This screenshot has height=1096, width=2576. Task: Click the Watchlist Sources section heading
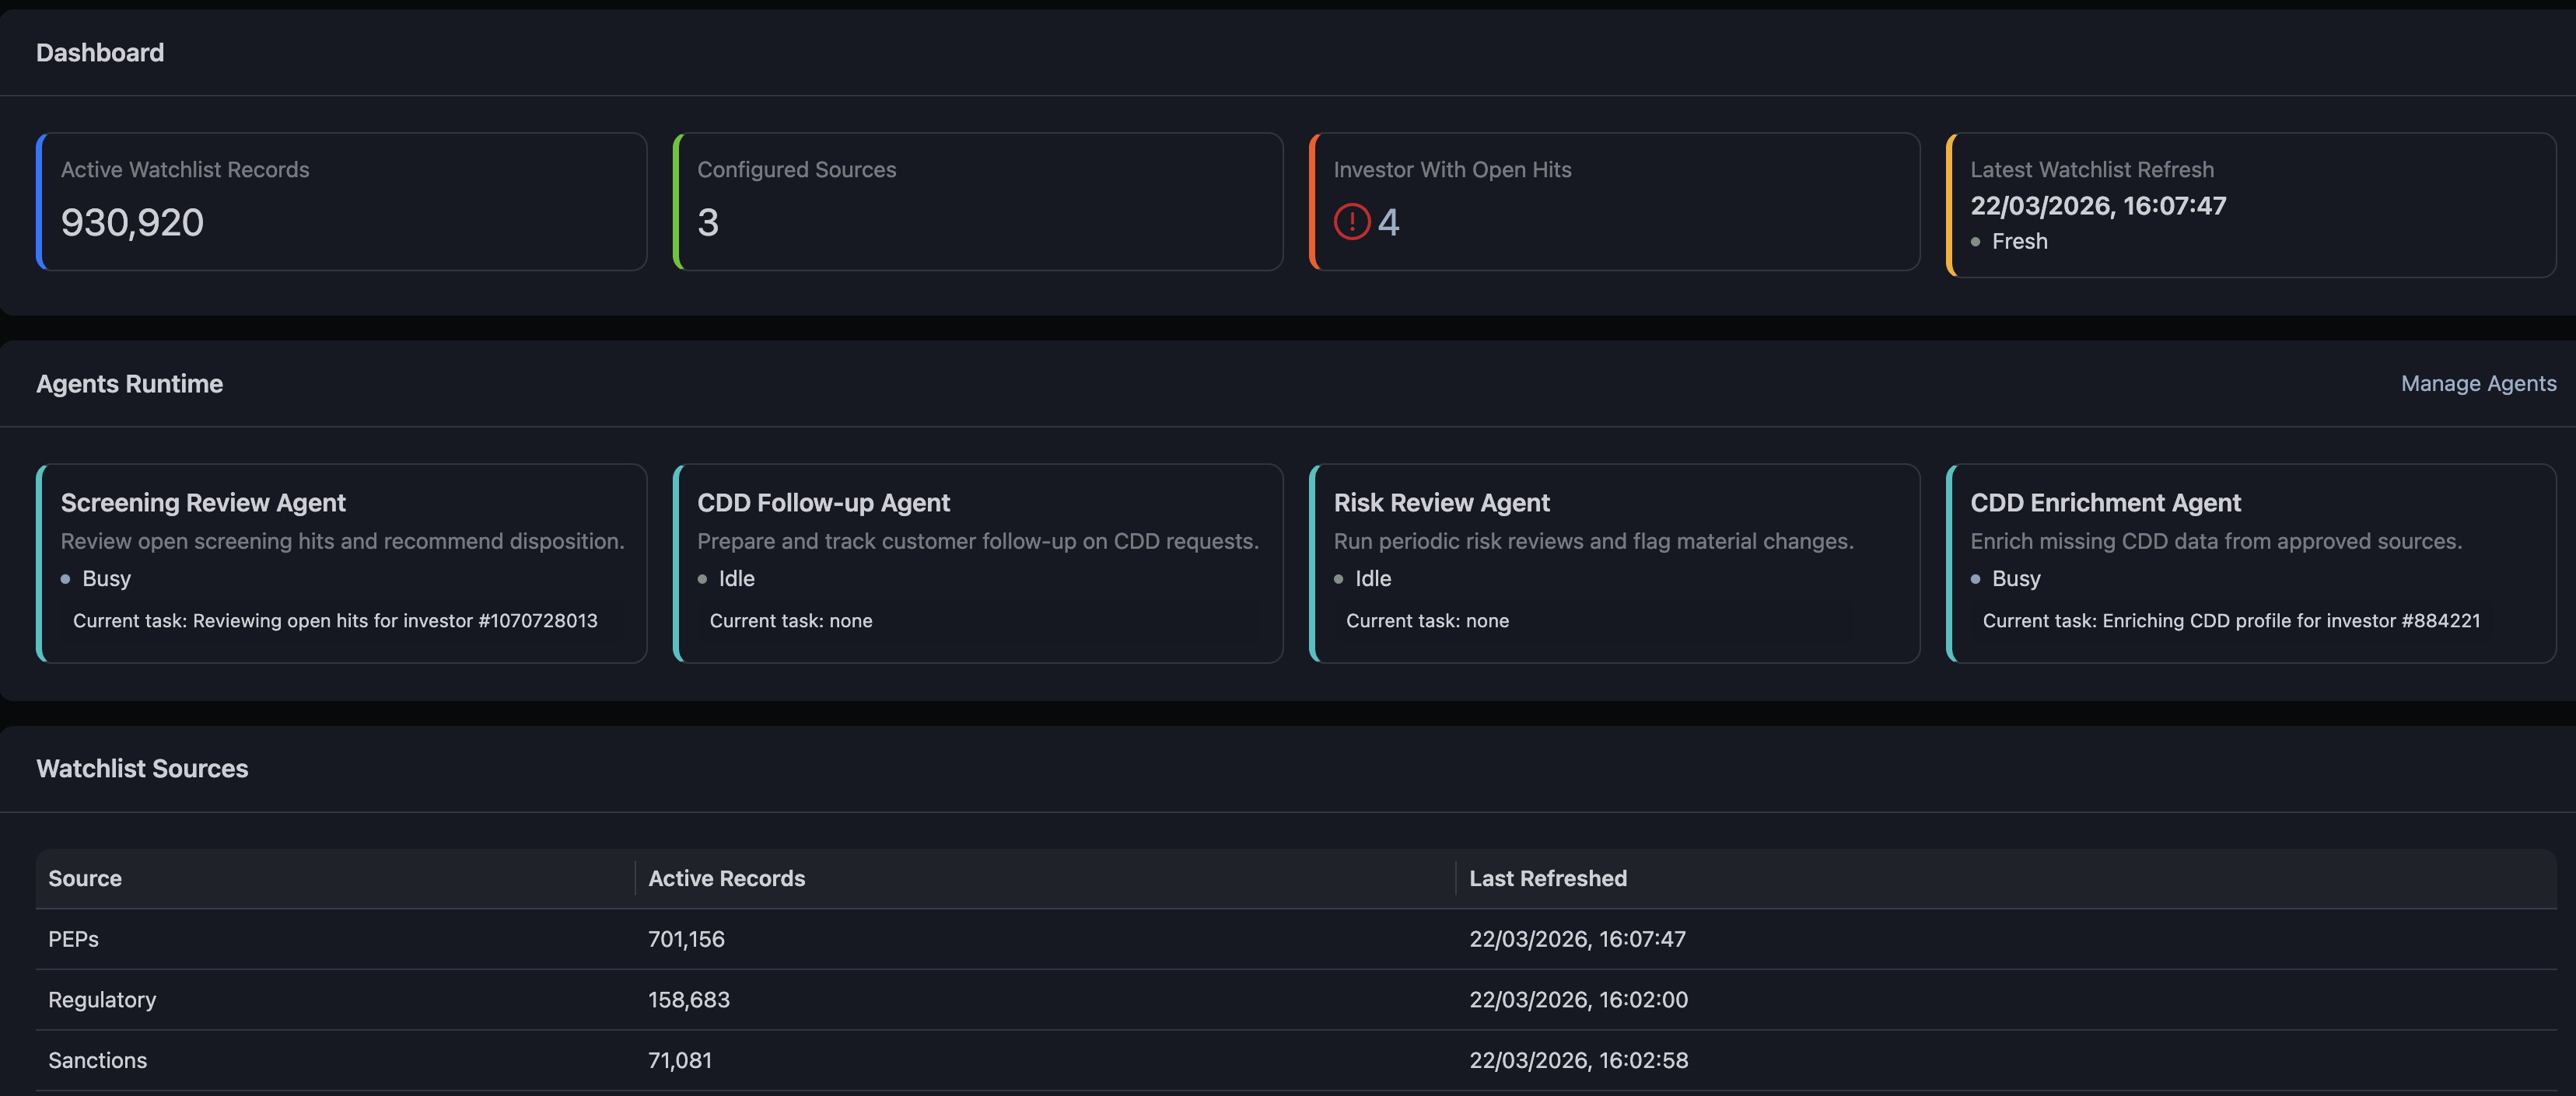point(142,768)
